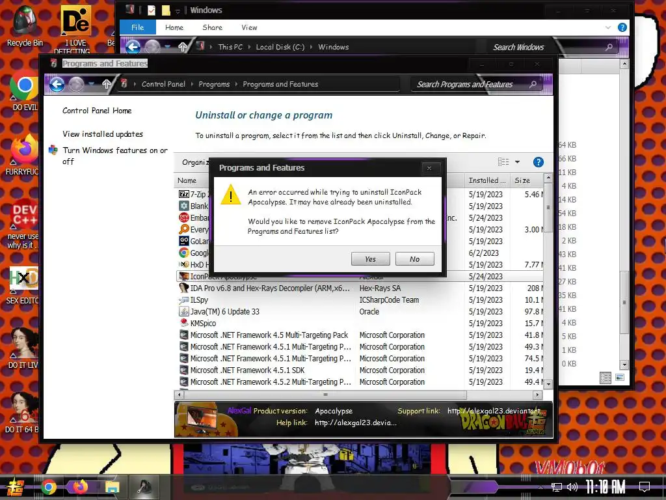Open the notification center icon
666x500 pixels.
645,487
